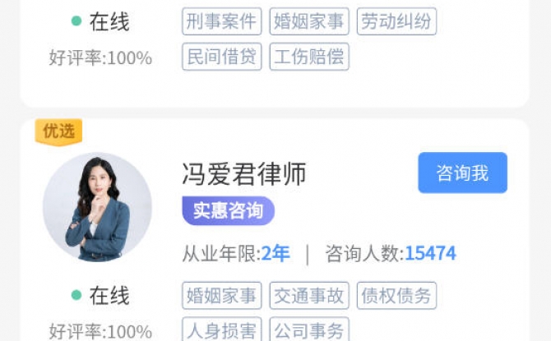Choose the 债权债务 tag
The width and height of the screenshot is (551, 341).
click(x=396, y=295)
